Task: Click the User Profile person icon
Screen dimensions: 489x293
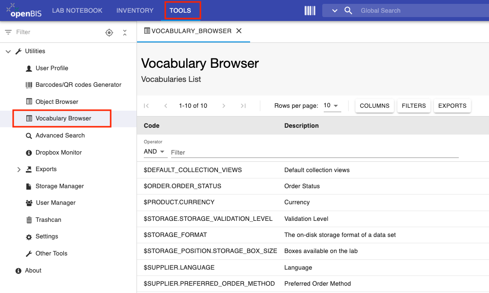Action: [x=29, y=68]
